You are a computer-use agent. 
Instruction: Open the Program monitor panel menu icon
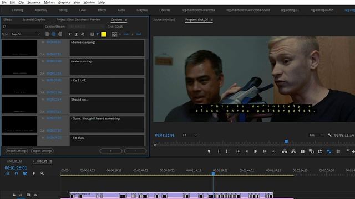[x=212, y=20]
